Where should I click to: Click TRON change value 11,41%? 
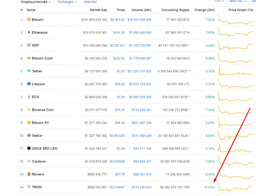(x=209, y=187)
